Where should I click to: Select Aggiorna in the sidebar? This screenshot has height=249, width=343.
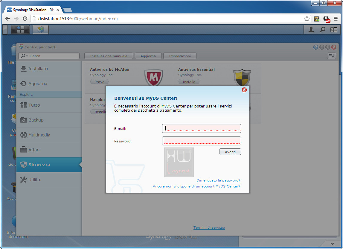(49, 83)
